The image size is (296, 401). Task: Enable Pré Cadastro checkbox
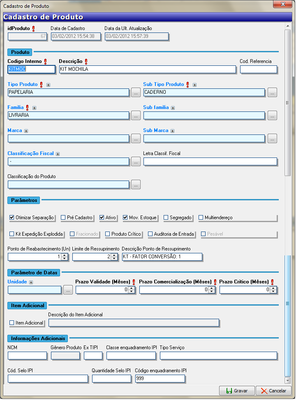pyautogui.click(x=63, y=218)
